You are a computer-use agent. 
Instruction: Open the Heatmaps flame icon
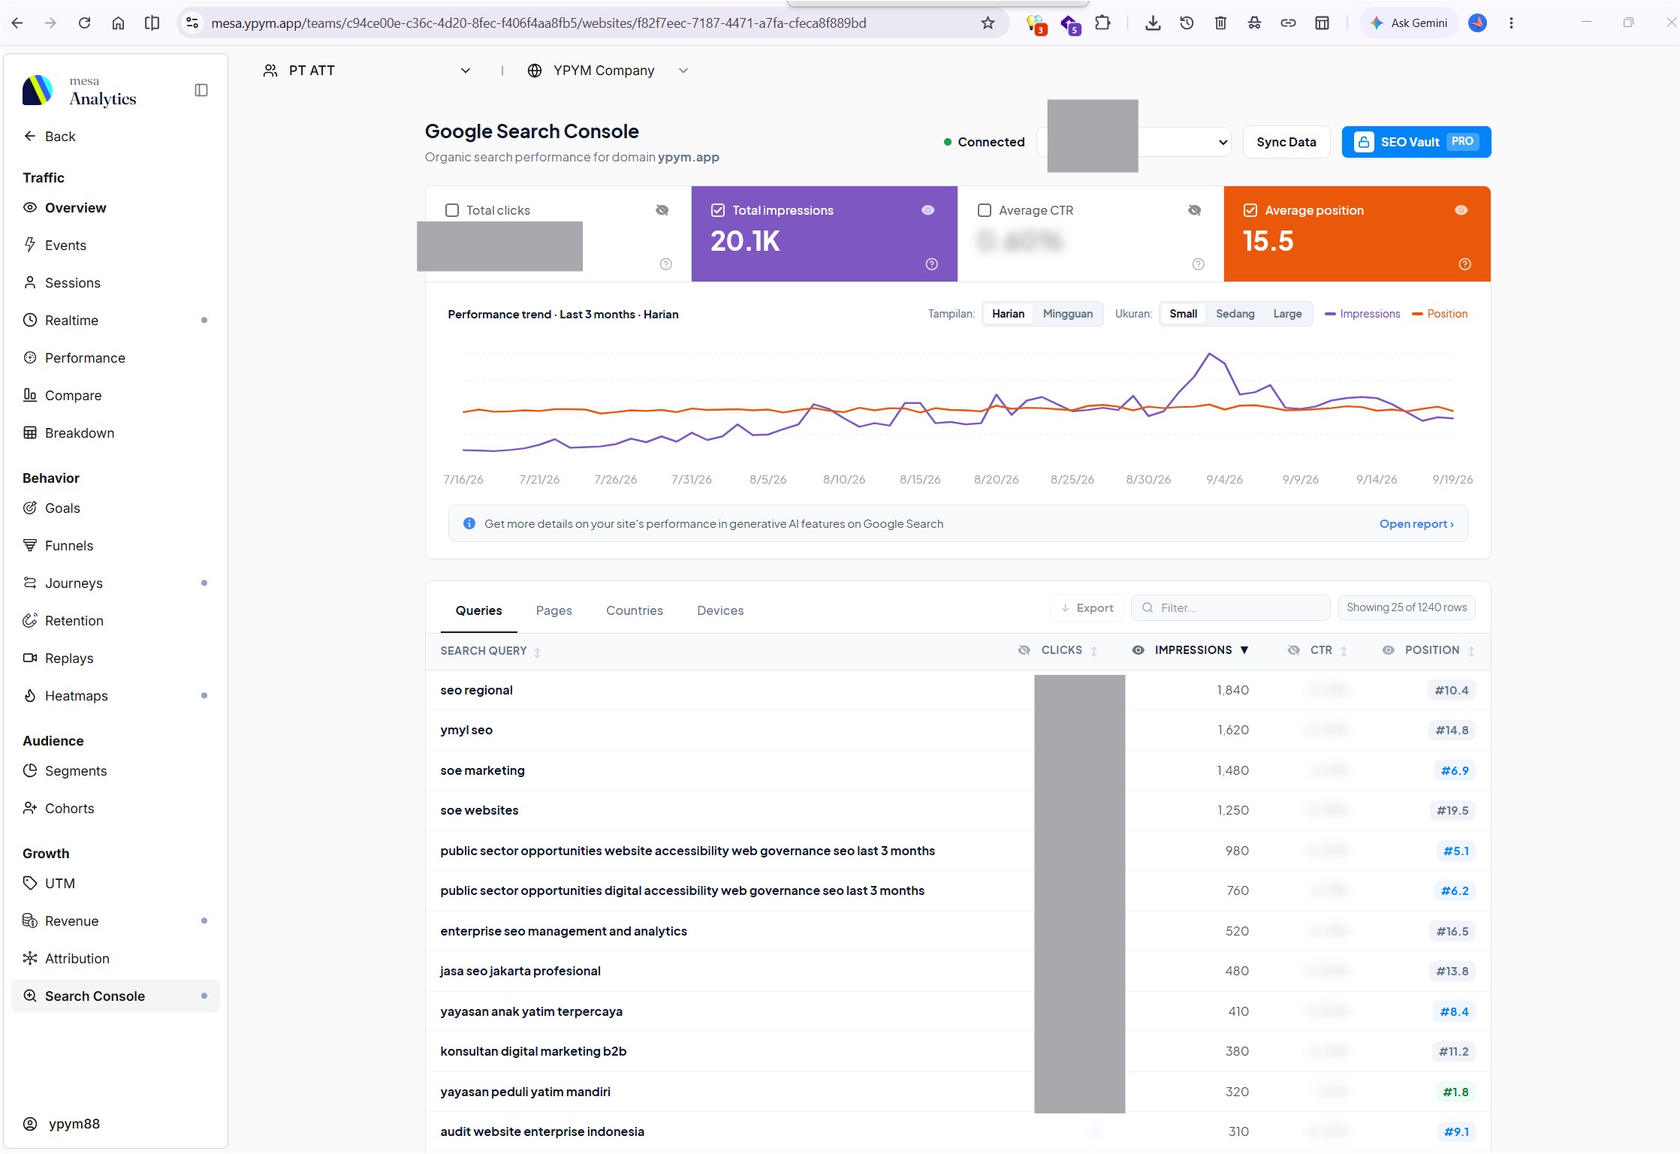coord(30,695)
